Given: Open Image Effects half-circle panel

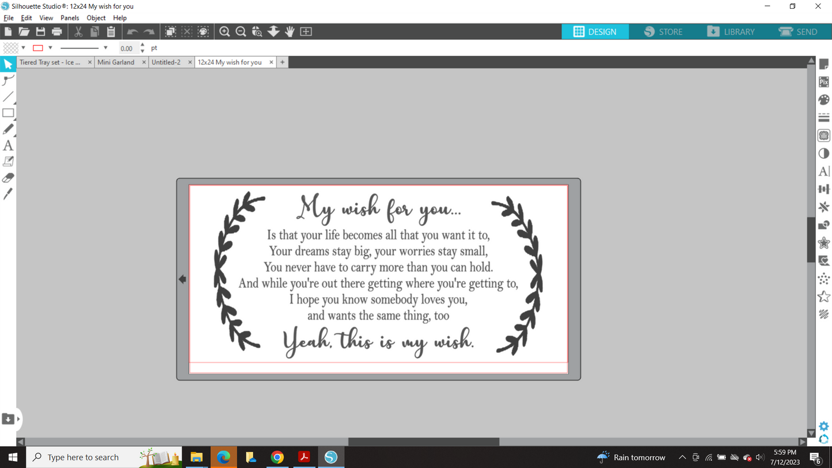Looking at the screenshot, I should (824, 153).
